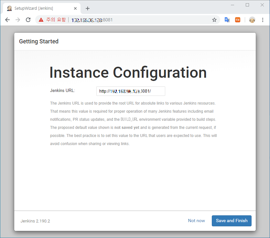Click the browser forward arrow

tap(18, 20)
